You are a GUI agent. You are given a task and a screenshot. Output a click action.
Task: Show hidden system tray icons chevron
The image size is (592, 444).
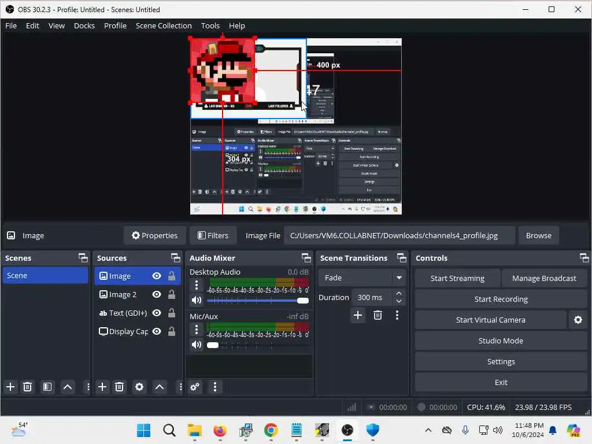(x=428, y=430)
